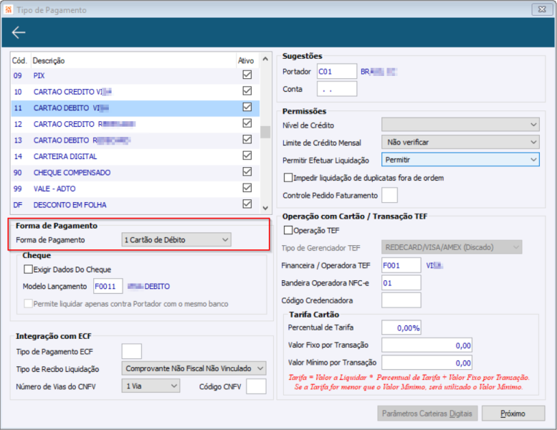557x430 pixels.
Task: Click the Ativo column header
Action: click(x=246, y=60)
